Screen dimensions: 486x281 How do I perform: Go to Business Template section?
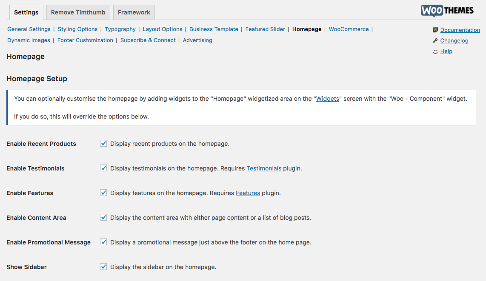tap(214, 29)
